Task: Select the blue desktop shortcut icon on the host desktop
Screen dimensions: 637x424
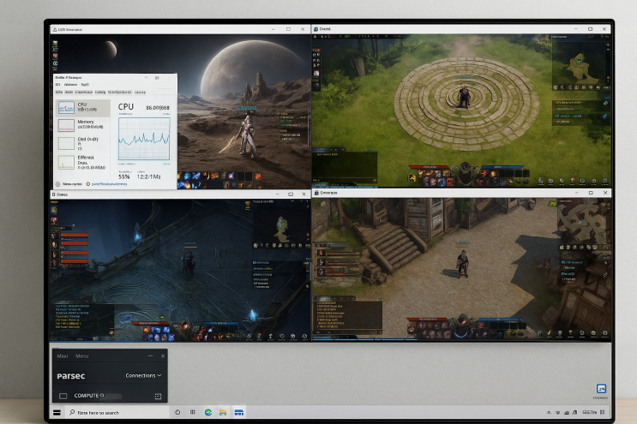Action: coord(601,389)
